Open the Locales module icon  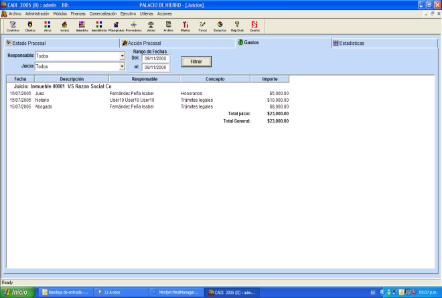(x=64, y=25)
